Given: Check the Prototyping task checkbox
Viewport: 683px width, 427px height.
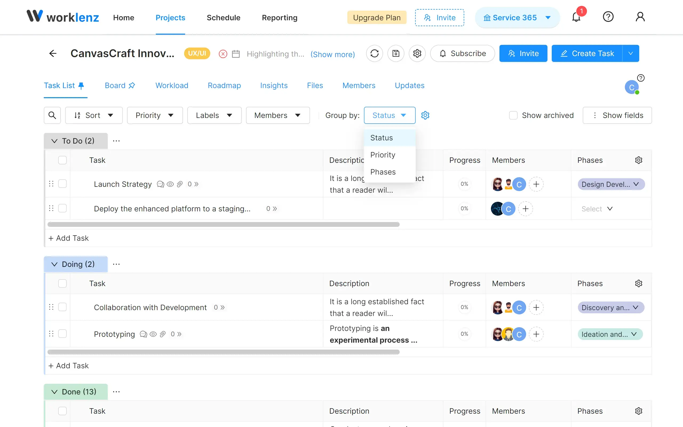Looking at the screenshot, I should pos(62,334).
